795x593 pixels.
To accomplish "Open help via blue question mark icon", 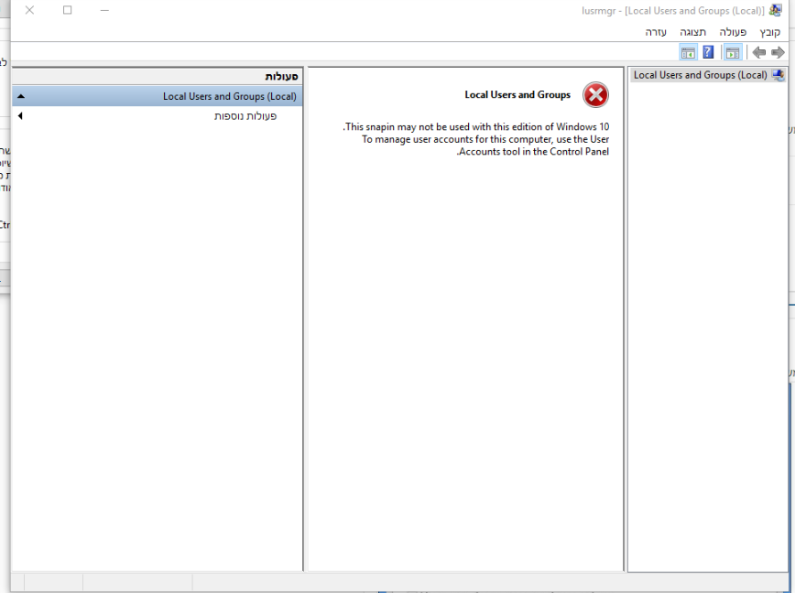I will (708, 52).
